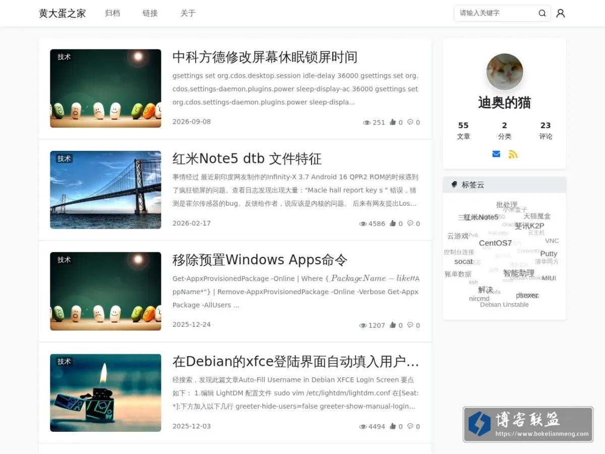Select the 天猫魔盒 tag
The image size is (605, 454).
point(537,216)
